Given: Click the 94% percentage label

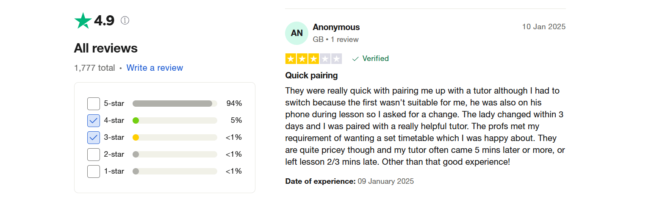Looking at the screenshot, I should point(234,103).
